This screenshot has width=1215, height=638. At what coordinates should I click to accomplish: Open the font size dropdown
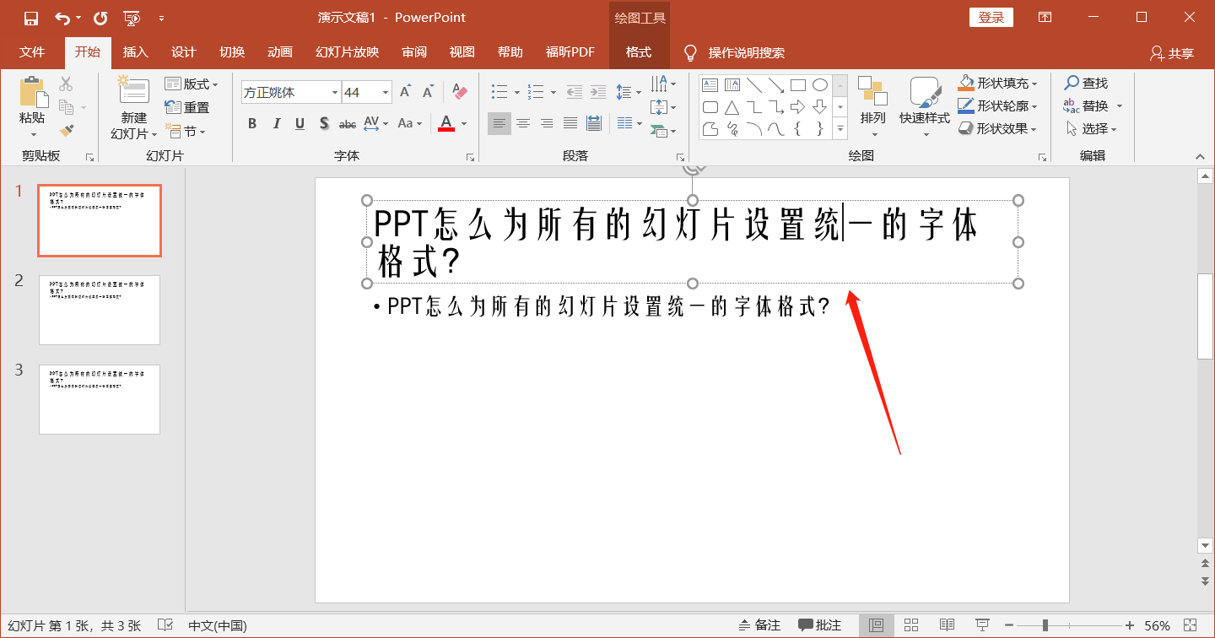click(386, 92)
